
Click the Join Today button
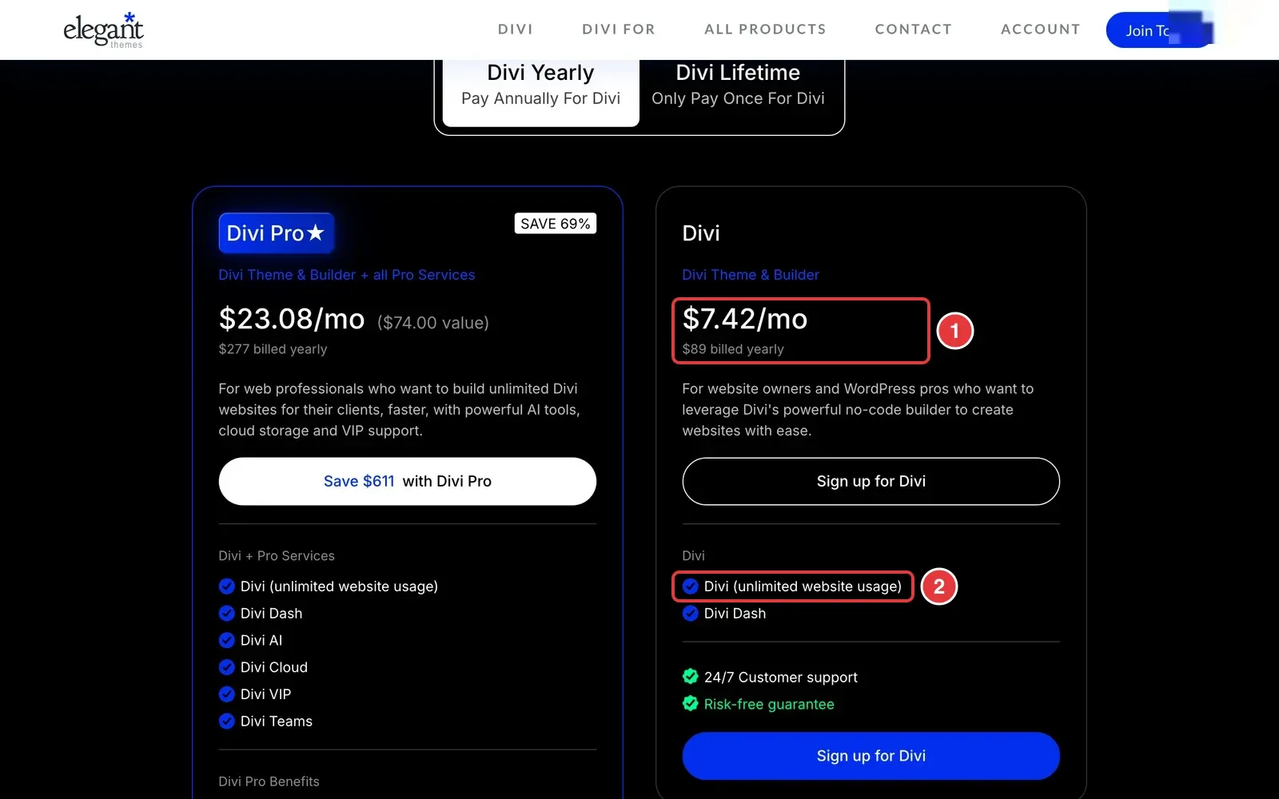(1159, 30)
